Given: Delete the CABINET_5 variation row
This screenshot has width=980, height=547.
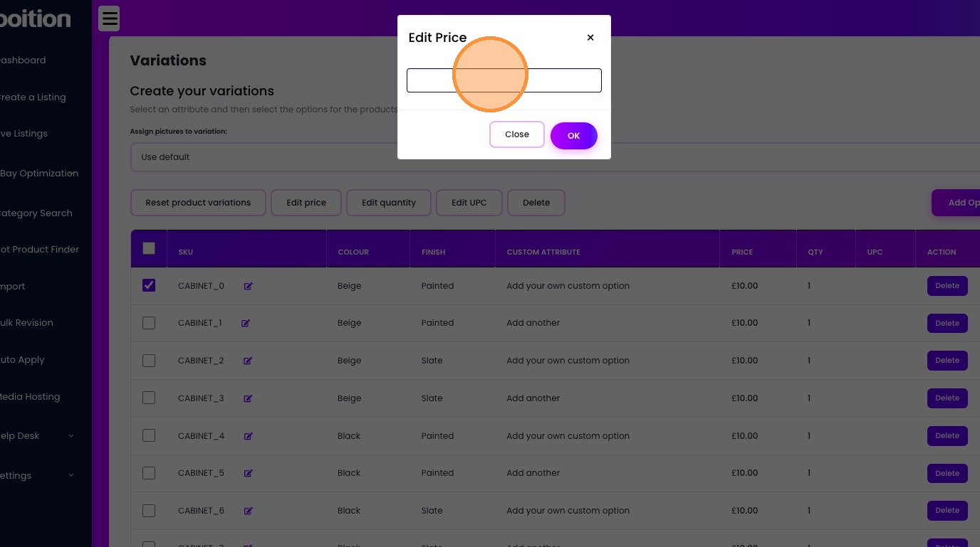Looking at the screenshot, I should click(947, 473).
